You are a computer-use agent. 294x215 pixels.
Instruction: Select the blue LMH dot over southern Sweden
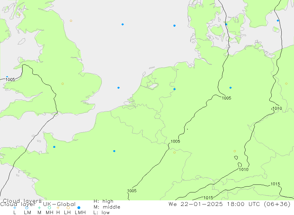tap(278, 21)
